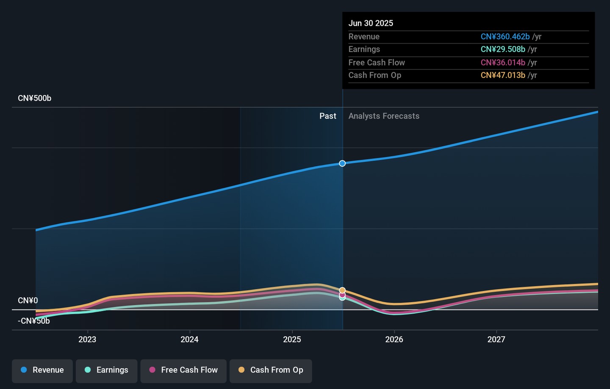Screen dimensions: 610x389
Task: Select the orange Cash From Op data marker
Action: click(342, 290)
